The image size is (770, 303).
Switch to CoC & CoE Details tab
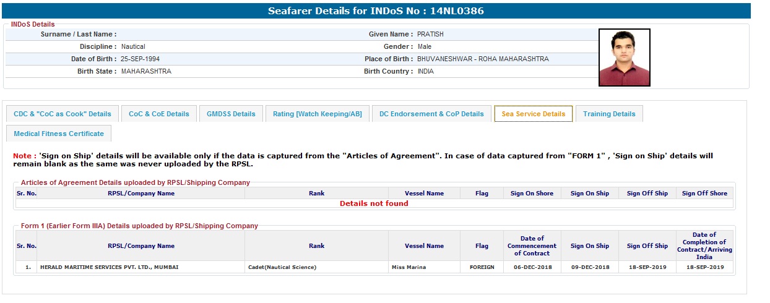(x=158, y=114)
